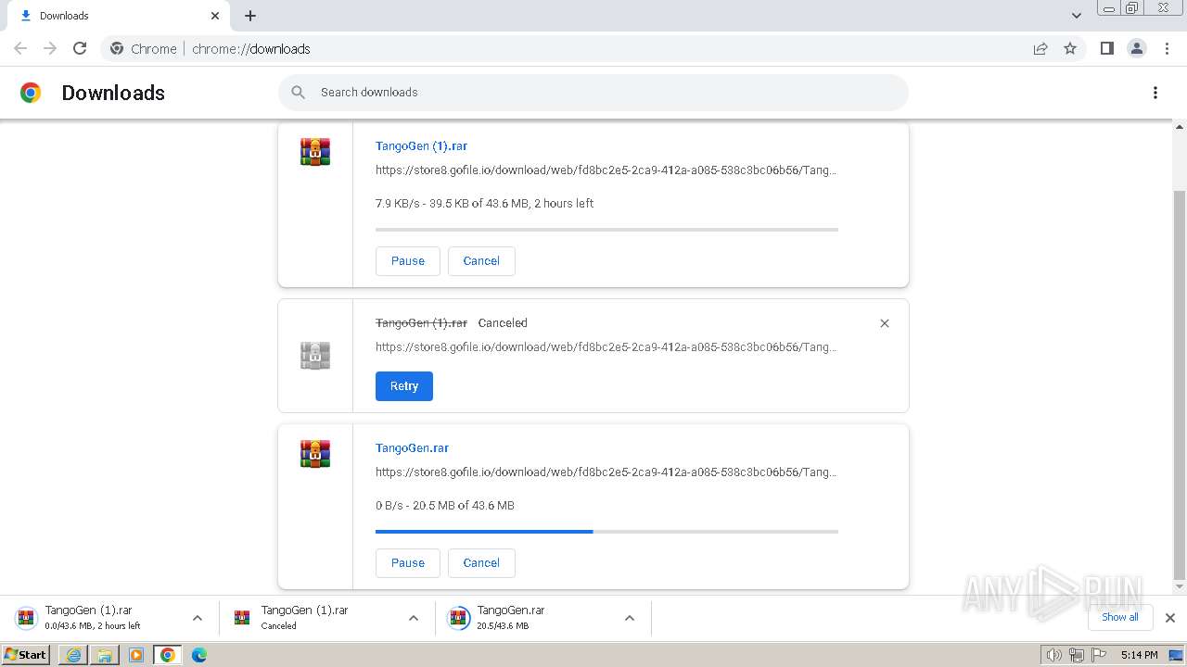Click the Action Center flag icon

1098,655
